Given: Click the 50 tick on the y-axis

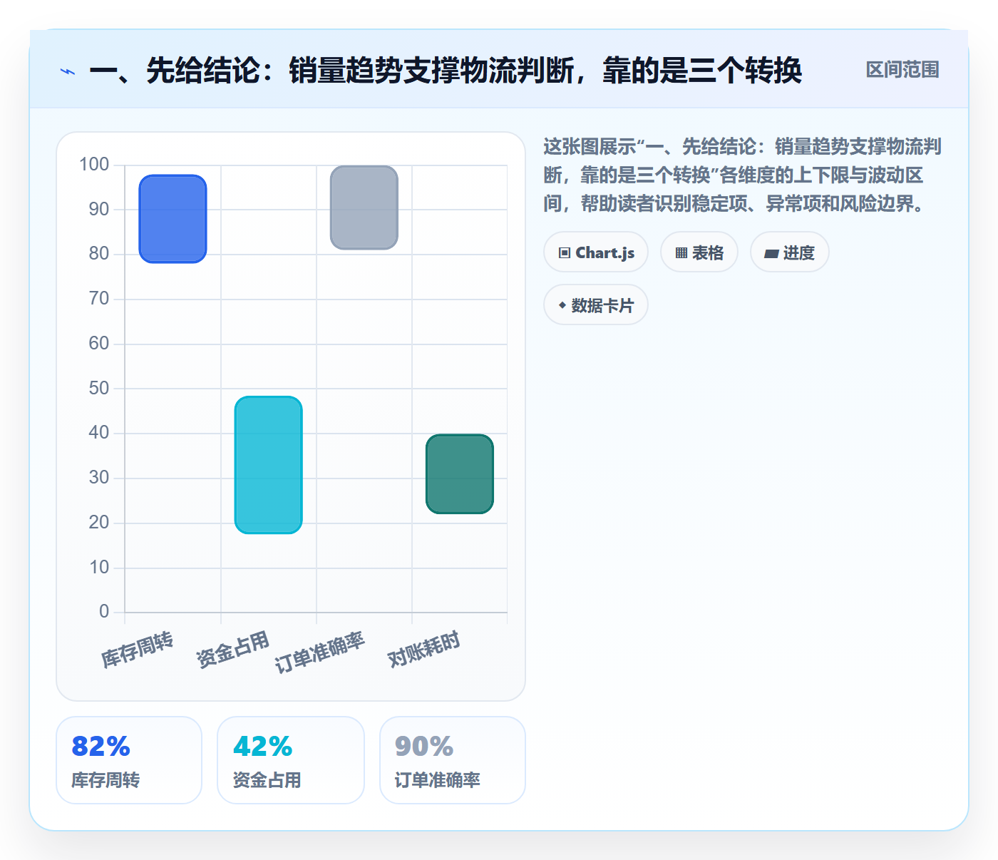Looking at the screenshot, I should [99, 389].
